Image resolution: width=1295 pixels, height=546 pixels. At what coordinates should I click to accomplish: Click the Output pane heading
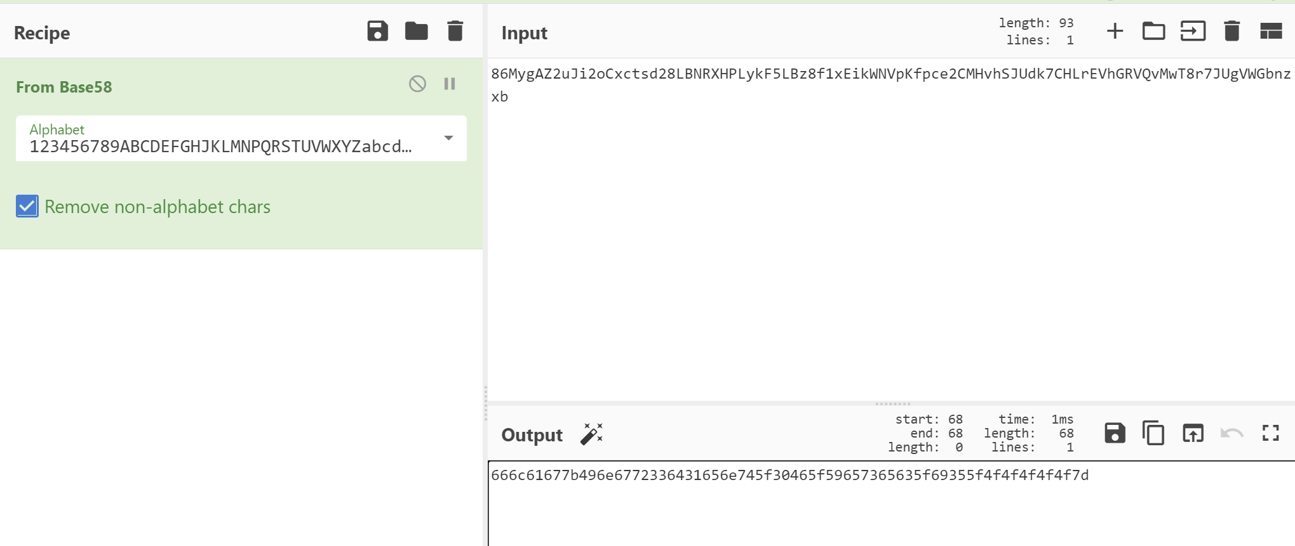(x=532, y=434)
